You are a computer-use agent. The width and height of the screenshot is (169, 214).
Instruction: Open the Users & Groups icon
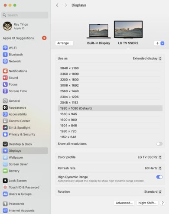[x=5, y=194]
